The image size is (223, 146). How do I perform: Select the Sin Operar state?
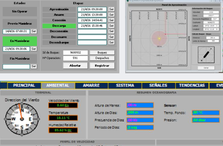[20, 12]
